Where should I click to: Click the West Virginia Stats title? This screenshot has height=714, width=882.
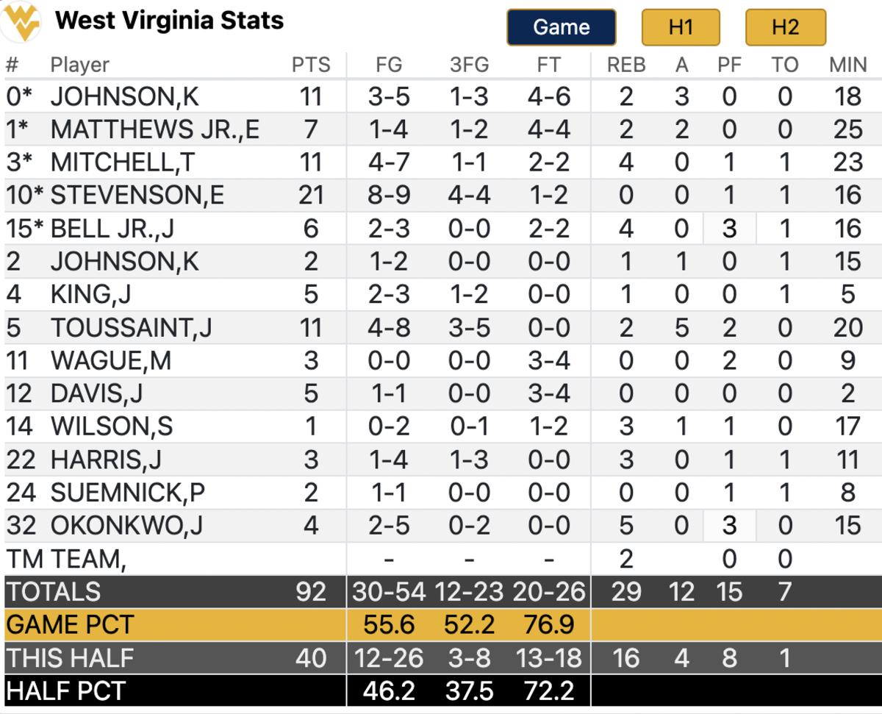tap(169, 21)
